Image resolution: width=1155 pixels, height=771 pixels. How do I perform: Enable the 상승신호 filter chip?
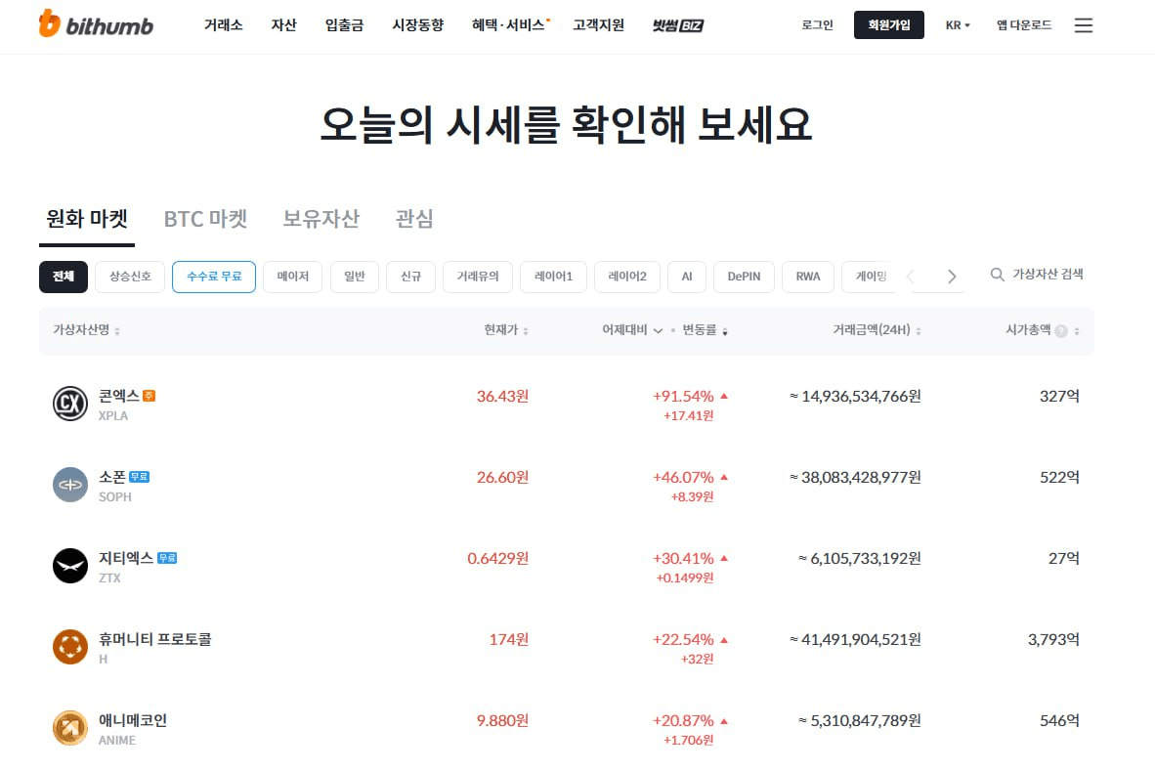pos(130,277)
